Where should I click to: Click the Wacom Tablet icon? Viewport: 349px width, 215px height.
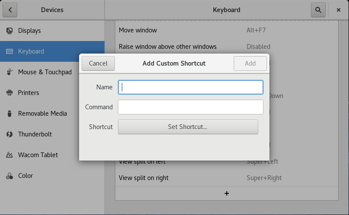[10, 155]
